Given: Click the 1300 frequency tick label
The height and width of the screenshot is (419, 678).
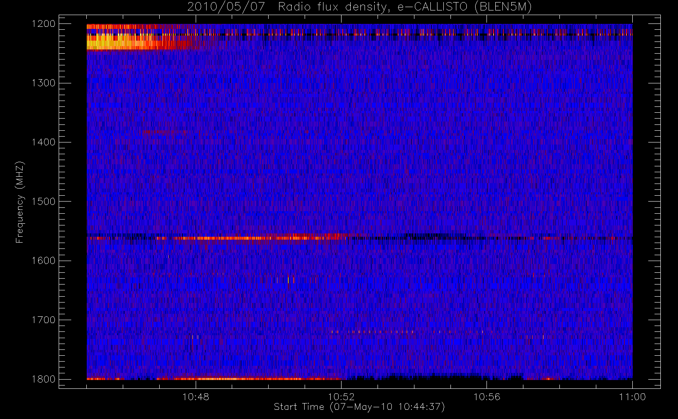Looking at the screenshot, I should (44, 83).
